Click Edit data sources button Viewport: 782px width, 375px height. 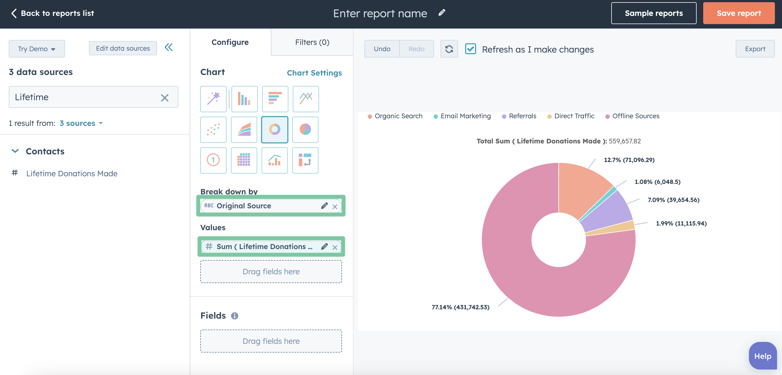click(x=123, y=48)
